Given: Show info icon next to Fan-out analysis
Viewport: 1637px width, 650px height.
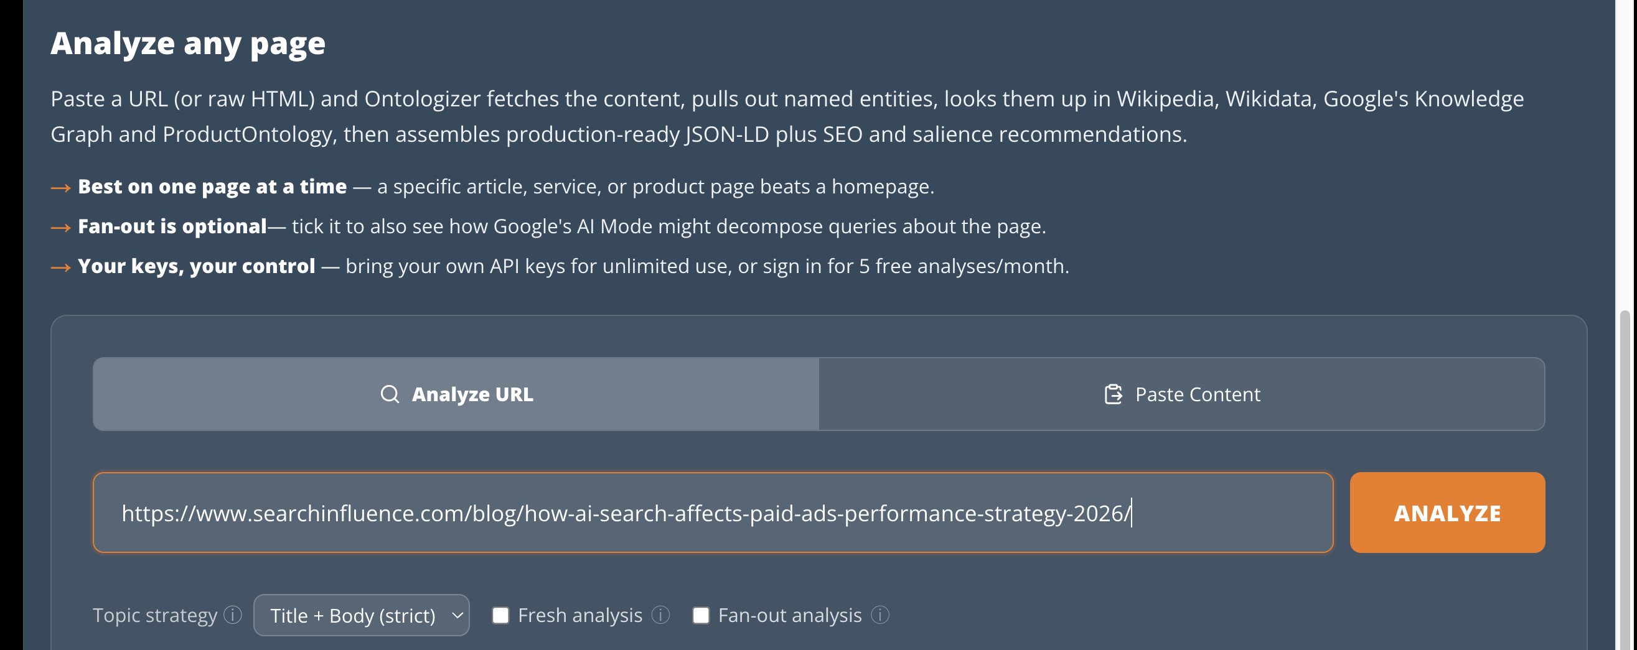Looking at the screenshot, I should 880,615.
